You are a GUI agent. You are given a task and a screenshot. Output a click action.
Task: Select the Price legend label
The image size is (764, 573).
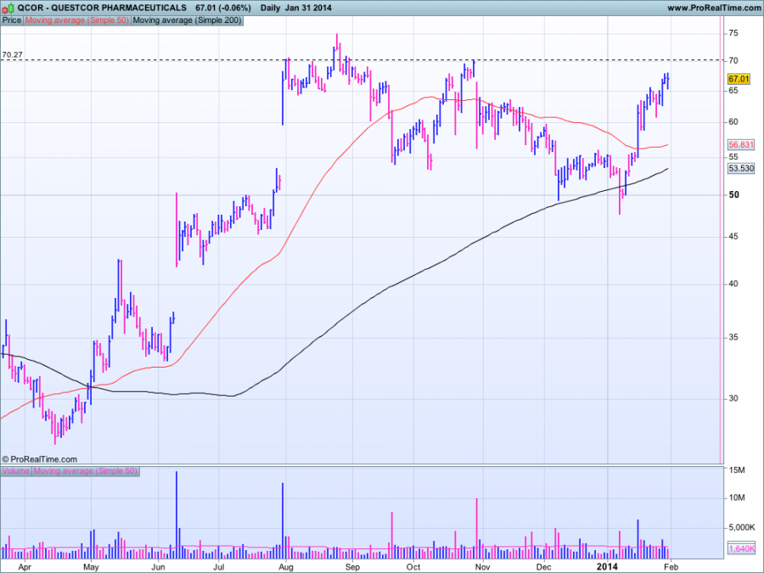12,20
